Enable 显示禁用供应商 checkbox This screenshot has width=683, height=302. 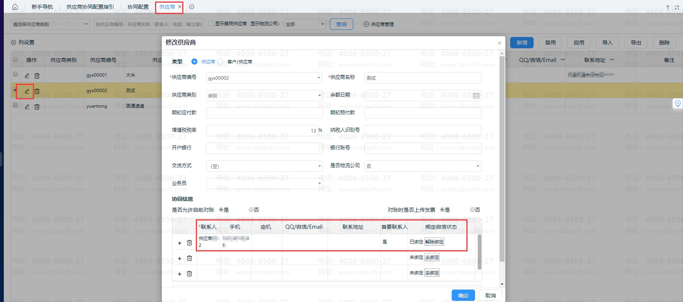point(211,23)
